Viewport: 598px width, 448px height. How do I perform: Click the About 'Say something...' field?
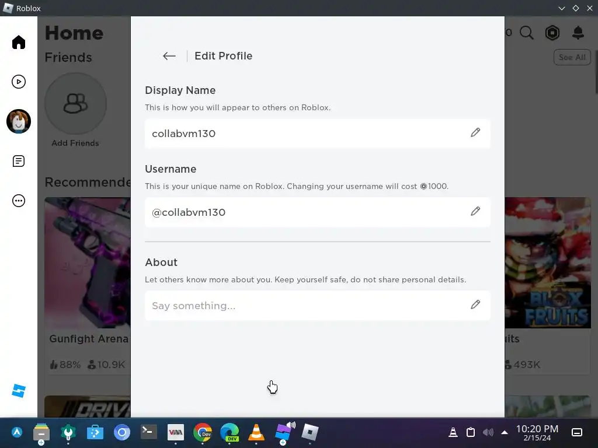(317, 306)
